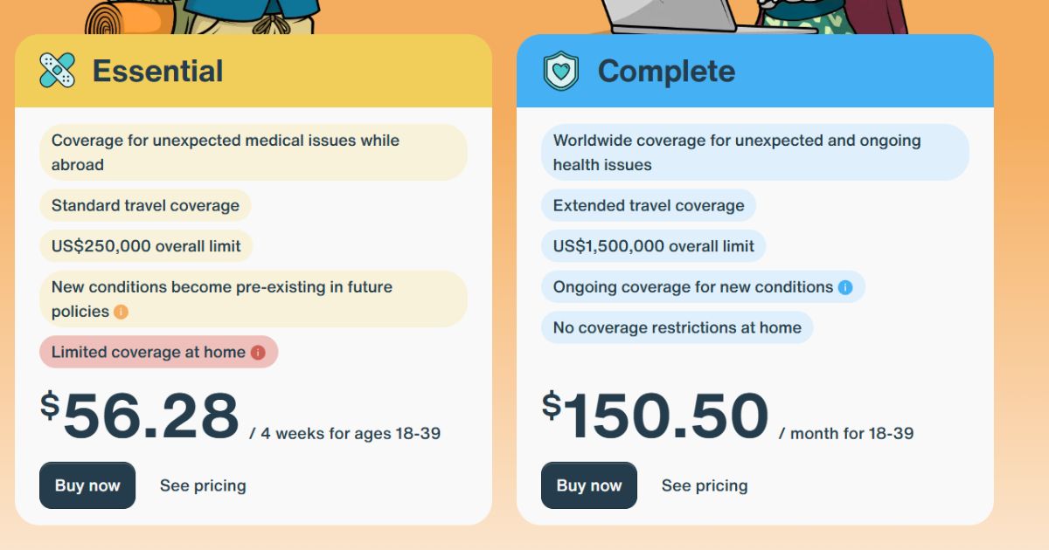Viewport: 1049px width, 550px height.
Task: Show info for Ongoing coverage for new conditions
Action: 845,287
